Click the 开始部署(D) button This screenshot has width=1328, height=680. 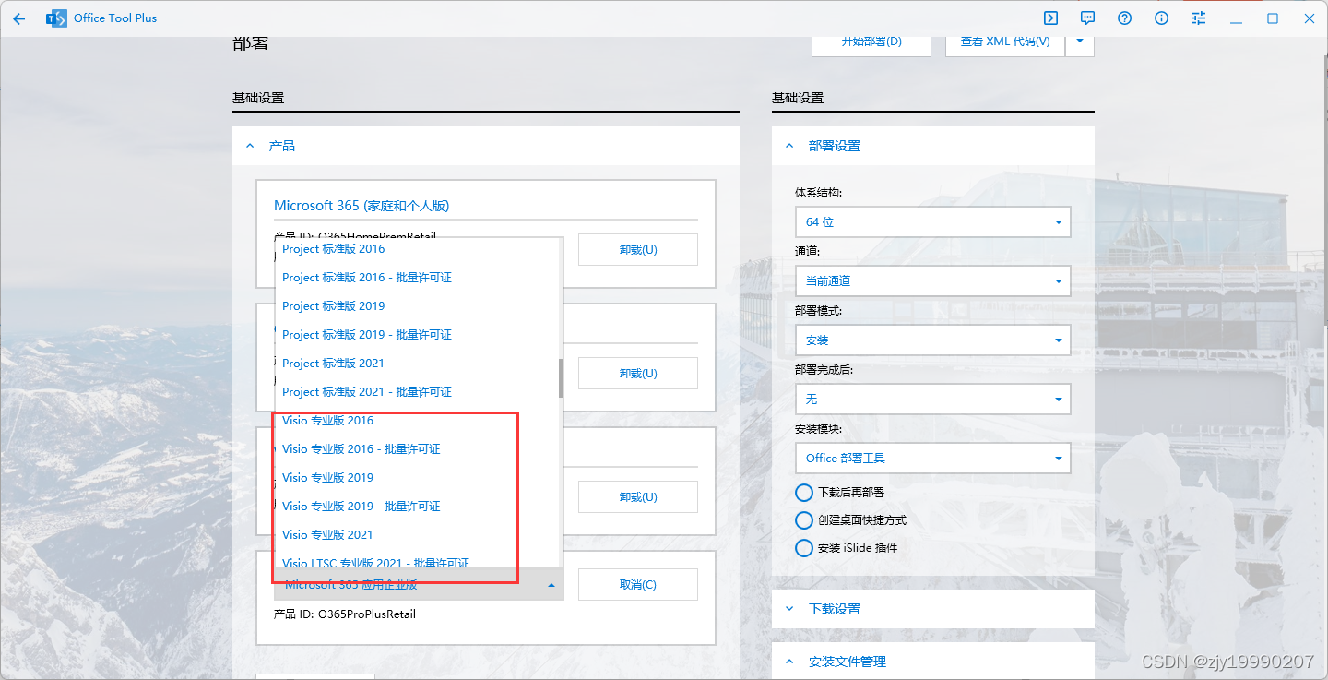871,43
